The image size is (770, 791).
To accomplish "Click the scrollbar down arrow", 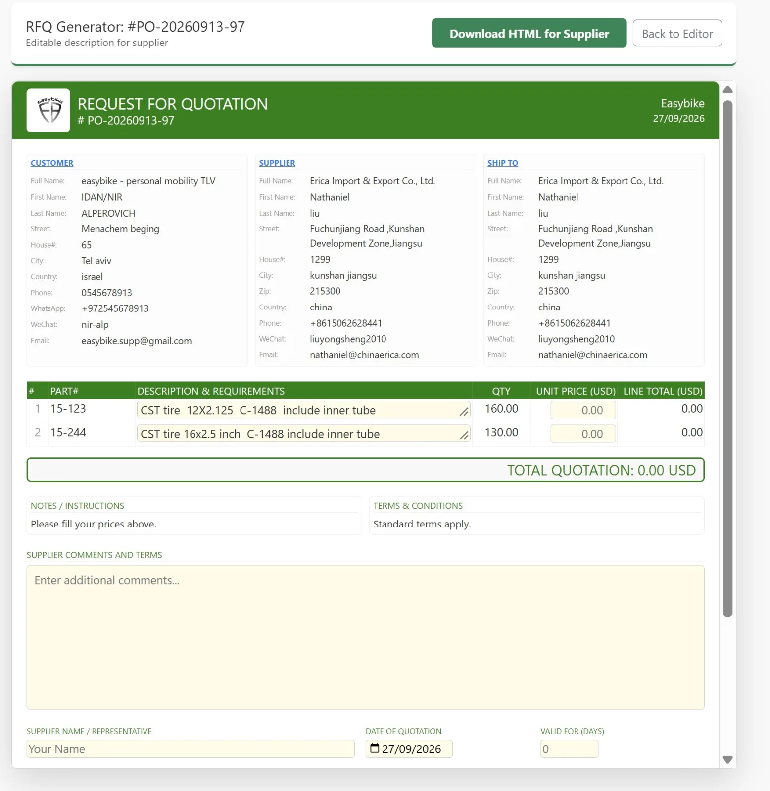I will (x=727, y=760).
